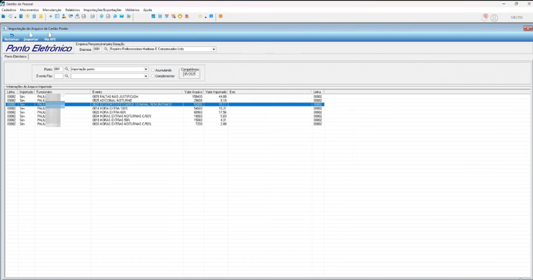Click the Valor Arquivo cell 158400
Viewport: 533px width, 280px height.
[197, 97]
